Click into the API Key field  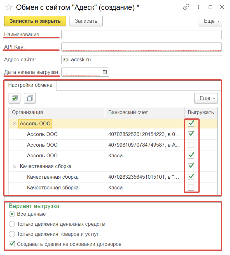tap(141, 47)
